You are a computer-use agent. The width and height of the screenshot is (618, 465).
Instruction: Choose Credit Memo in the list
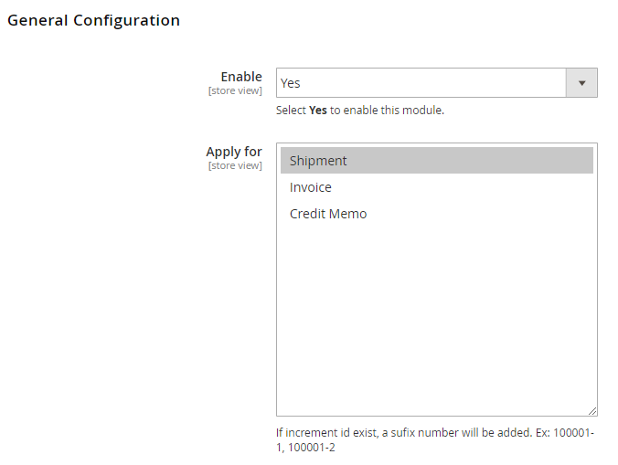[x=328, y=214]
